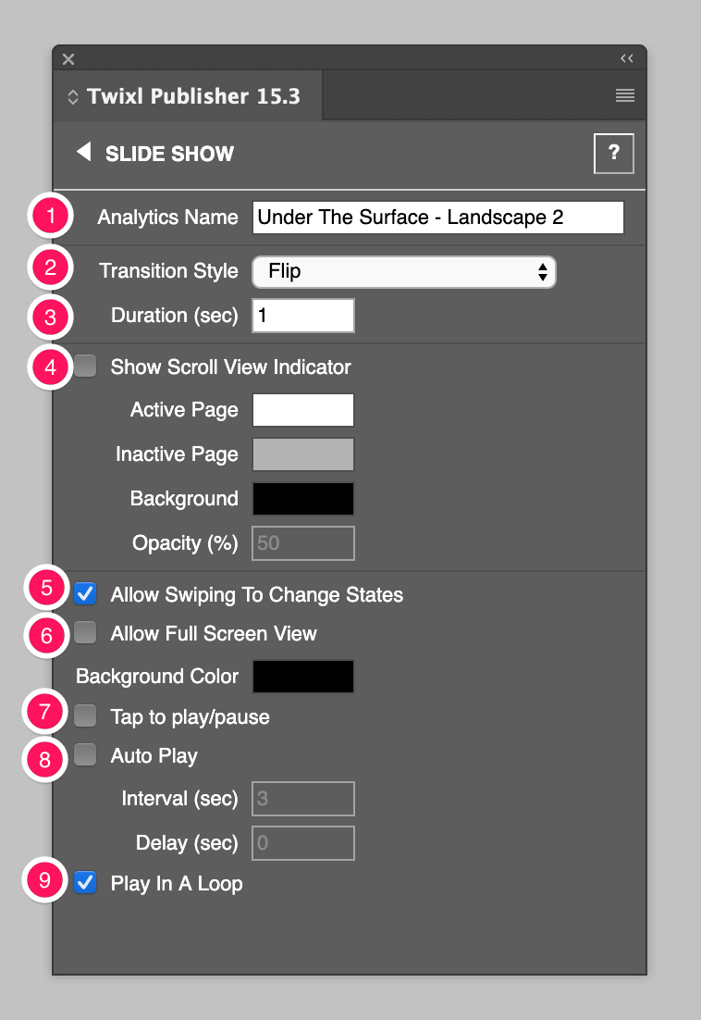Enable Allow Full Screen View checkbox

point(85,632)
